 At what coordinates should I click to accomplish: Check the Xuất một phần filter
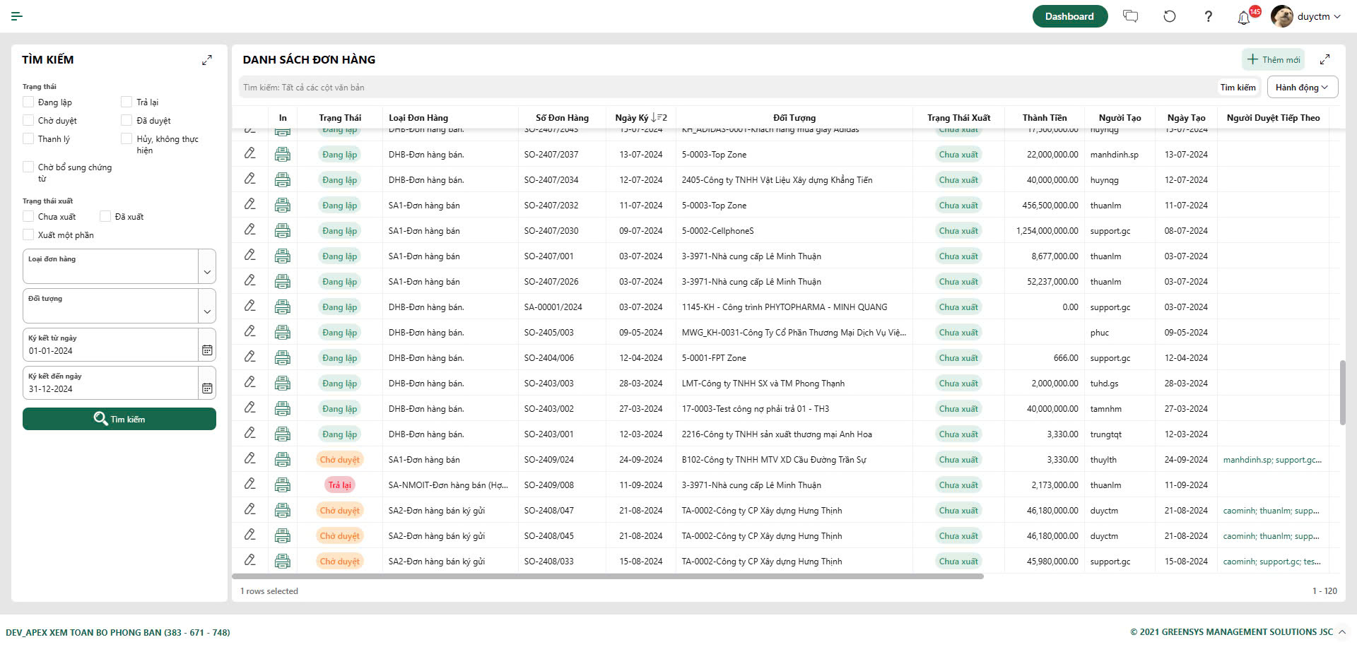coord(28,235)
